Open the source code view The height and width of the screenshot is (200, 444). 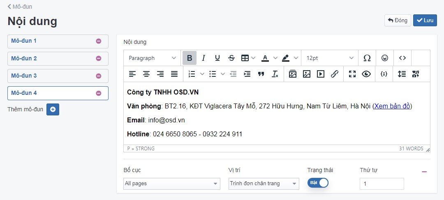pos(402,58)
